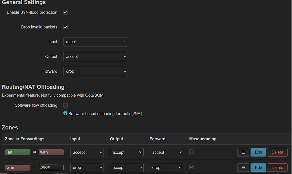Edit the wan zone settings
Screen dimensions: 292x174
[258, 167]
